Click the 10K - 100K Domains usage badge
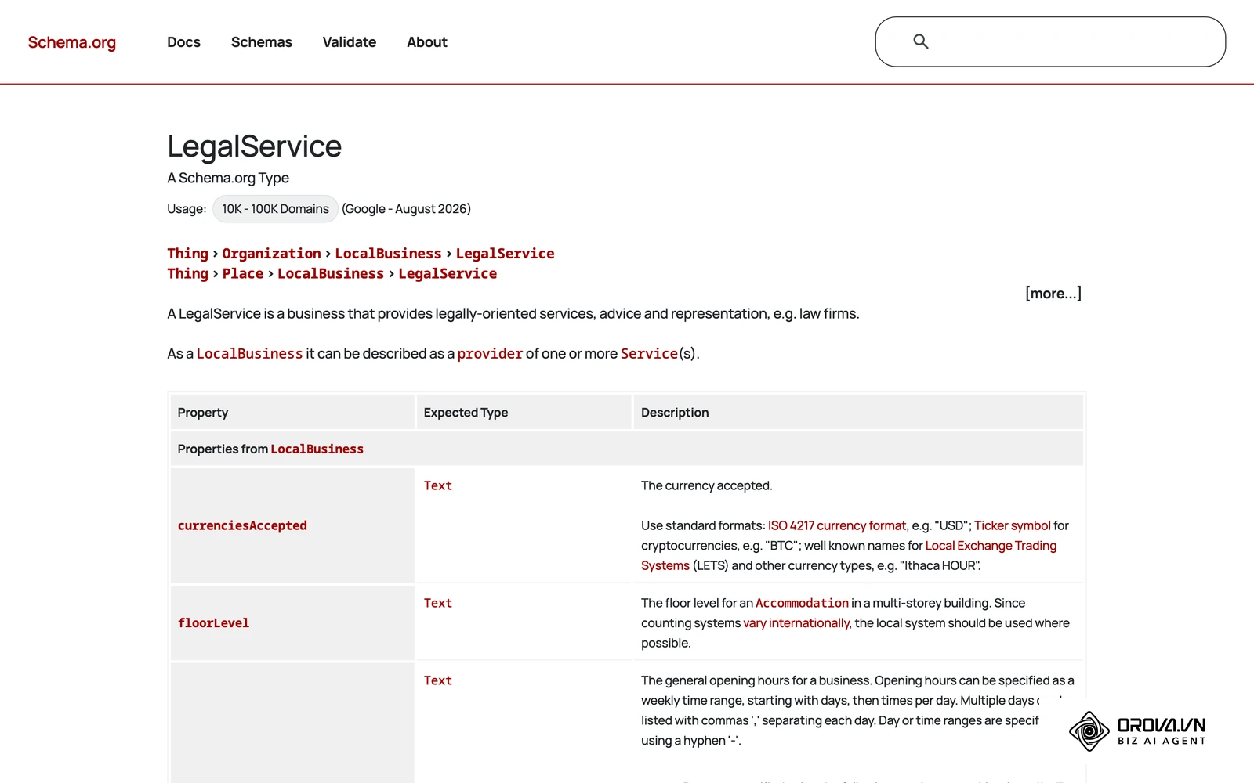1254x783 pixels. pyautogui.click(x=275, y=209)
